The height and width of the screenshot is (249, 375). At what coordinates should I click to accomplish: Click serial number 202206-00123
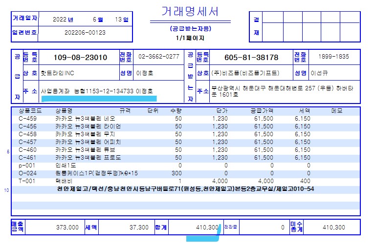pos(85,33)
